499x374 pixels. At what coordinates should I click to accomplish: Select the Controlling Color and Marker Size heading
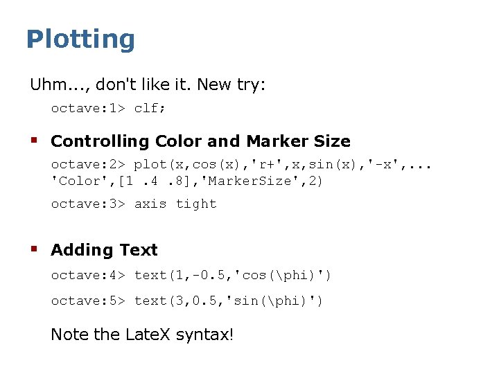[x=200, y=141]
